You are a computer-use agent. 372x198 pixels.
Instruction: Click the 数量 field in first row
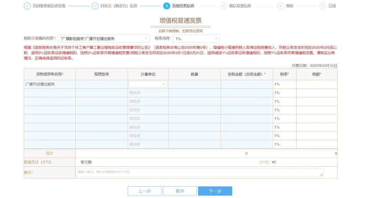click(194, 84)
